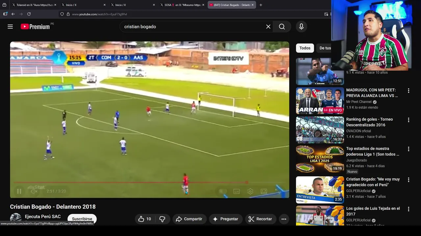Clear the search box text
Image resolution: width=421 pixels, height=236 pixels.
pyautogui.click(x=268, y=27)
